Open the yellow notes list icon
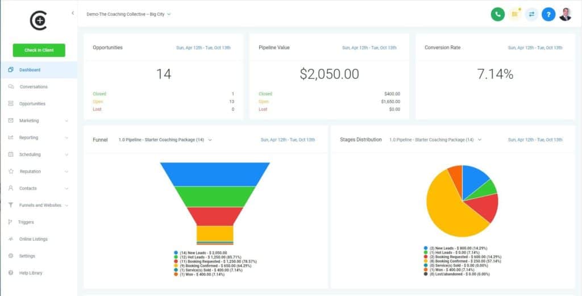The image size is (582, 296). [x=515, y=14]
